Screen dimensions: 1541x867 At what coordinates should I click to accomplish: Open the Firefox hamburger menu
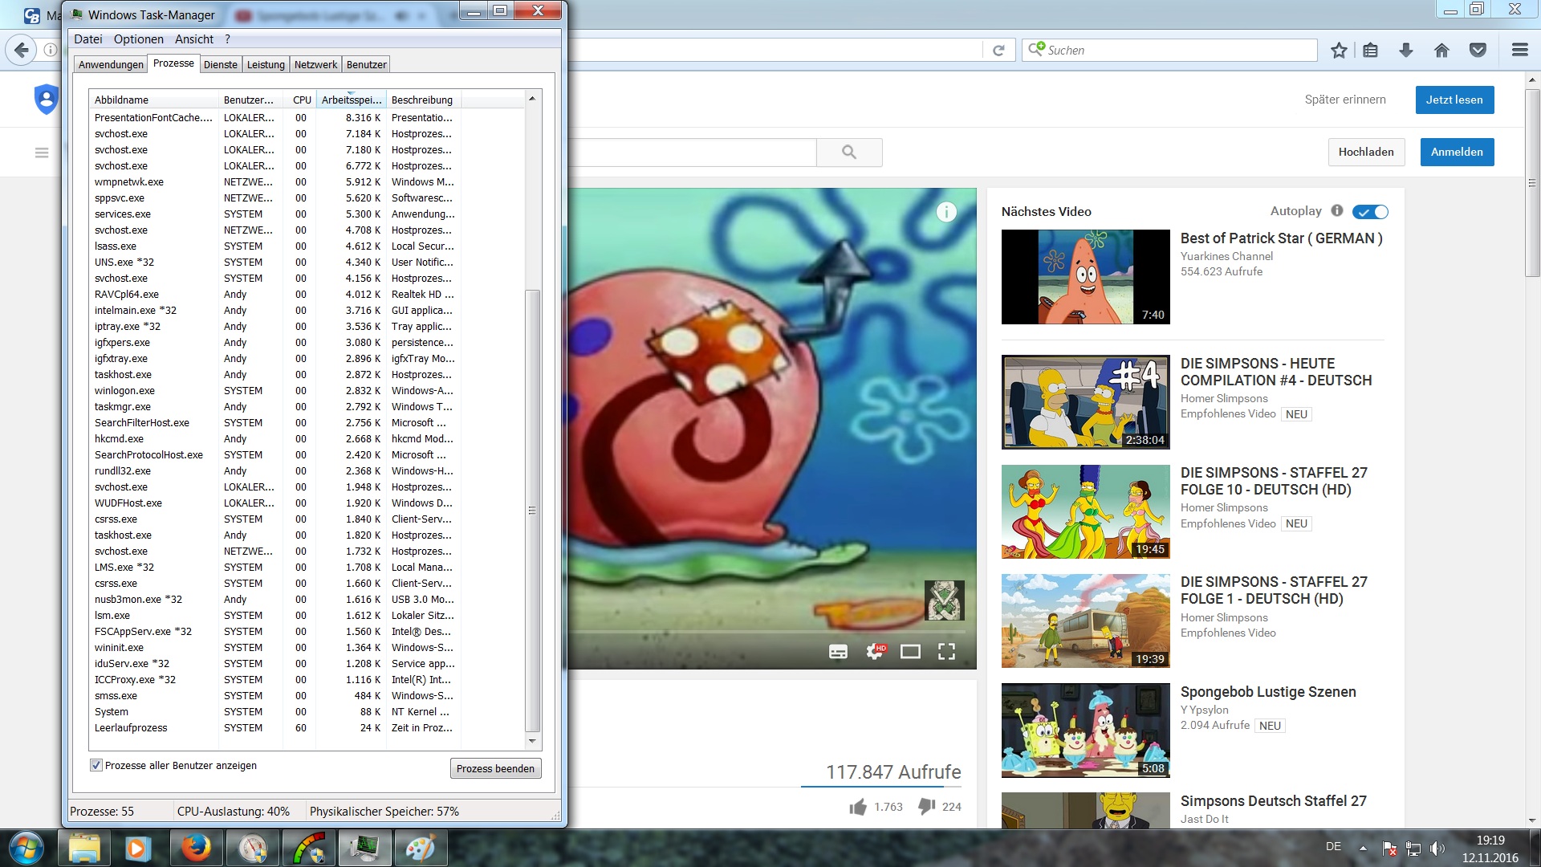(1519, 51)
